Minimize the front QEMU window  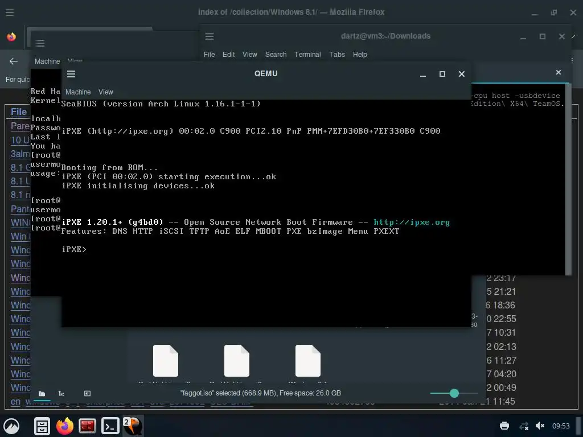click(x=423, y=74)
